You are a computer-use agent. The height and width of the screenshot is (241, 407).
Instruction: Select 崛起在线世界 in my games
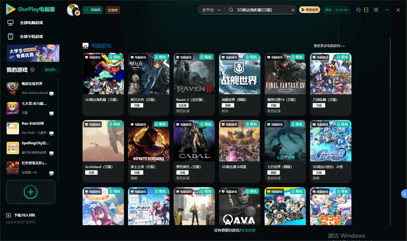click(x=31, y=88)
